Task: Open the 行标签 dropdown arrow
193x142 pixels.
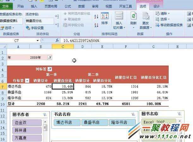Action: click(27, 81)
